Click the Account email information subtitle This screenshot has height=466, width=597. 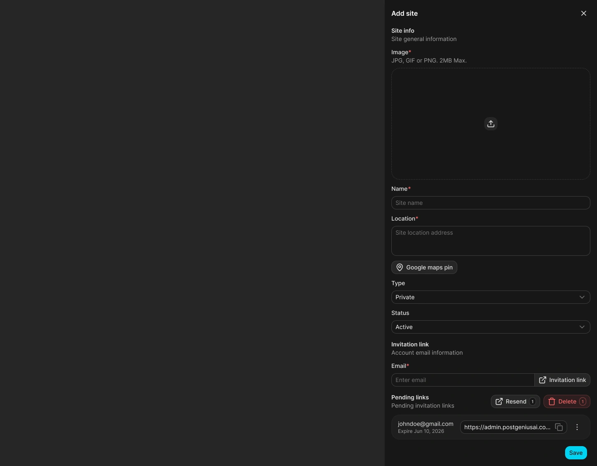pyautogui.click(x=427, y=353)
